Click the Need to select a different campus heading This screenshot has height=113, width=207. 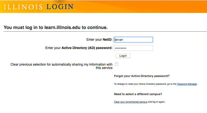138,94
